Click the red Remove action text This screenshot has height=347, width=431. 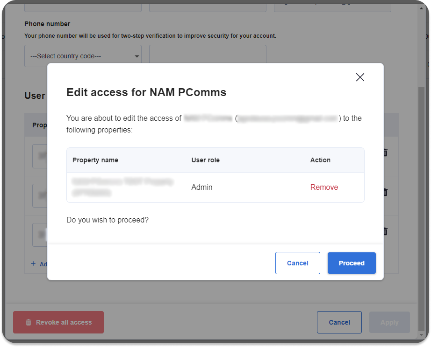click(324, 187)
